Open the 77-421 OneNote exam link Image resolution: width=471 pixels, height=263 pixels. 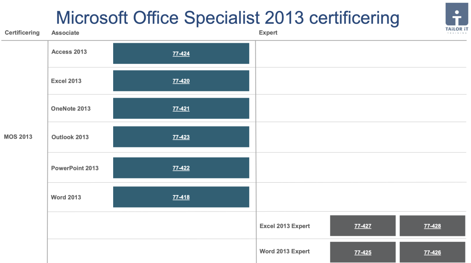181,109
